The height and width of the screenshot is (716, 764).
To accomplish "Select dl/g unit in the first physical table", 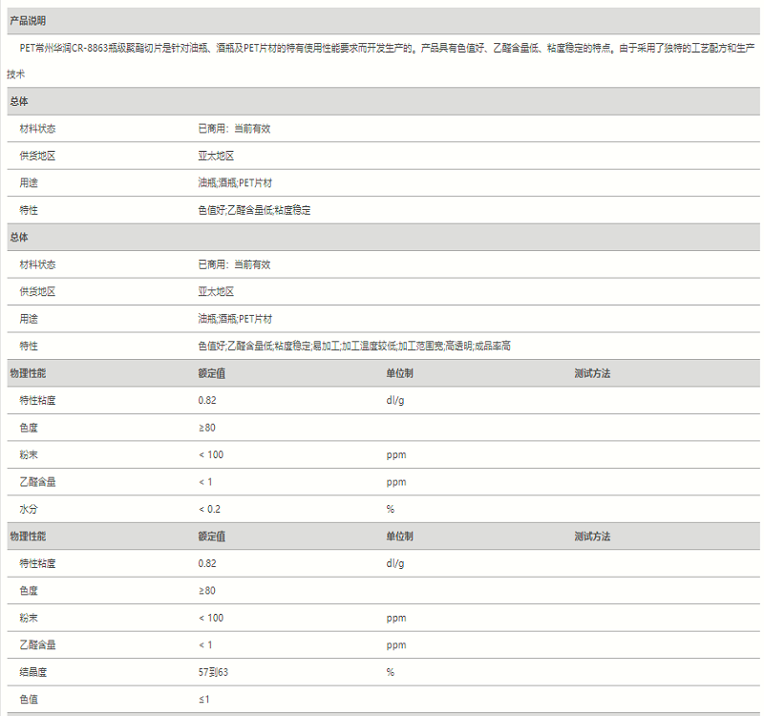I will (395, 400).
